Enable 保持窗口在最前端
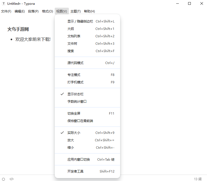This screenshot has height=181, width=207. 87,121
